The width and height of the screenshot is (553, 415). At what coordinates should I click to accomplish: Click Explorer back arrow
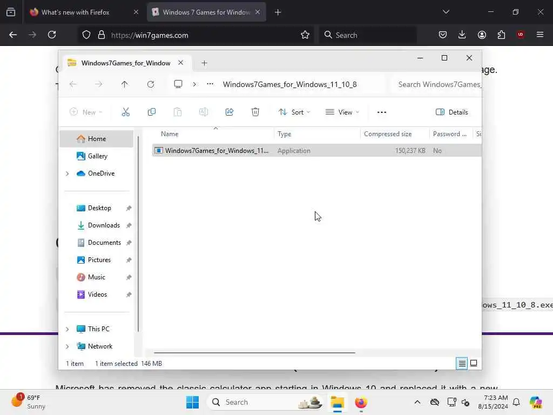73,84
